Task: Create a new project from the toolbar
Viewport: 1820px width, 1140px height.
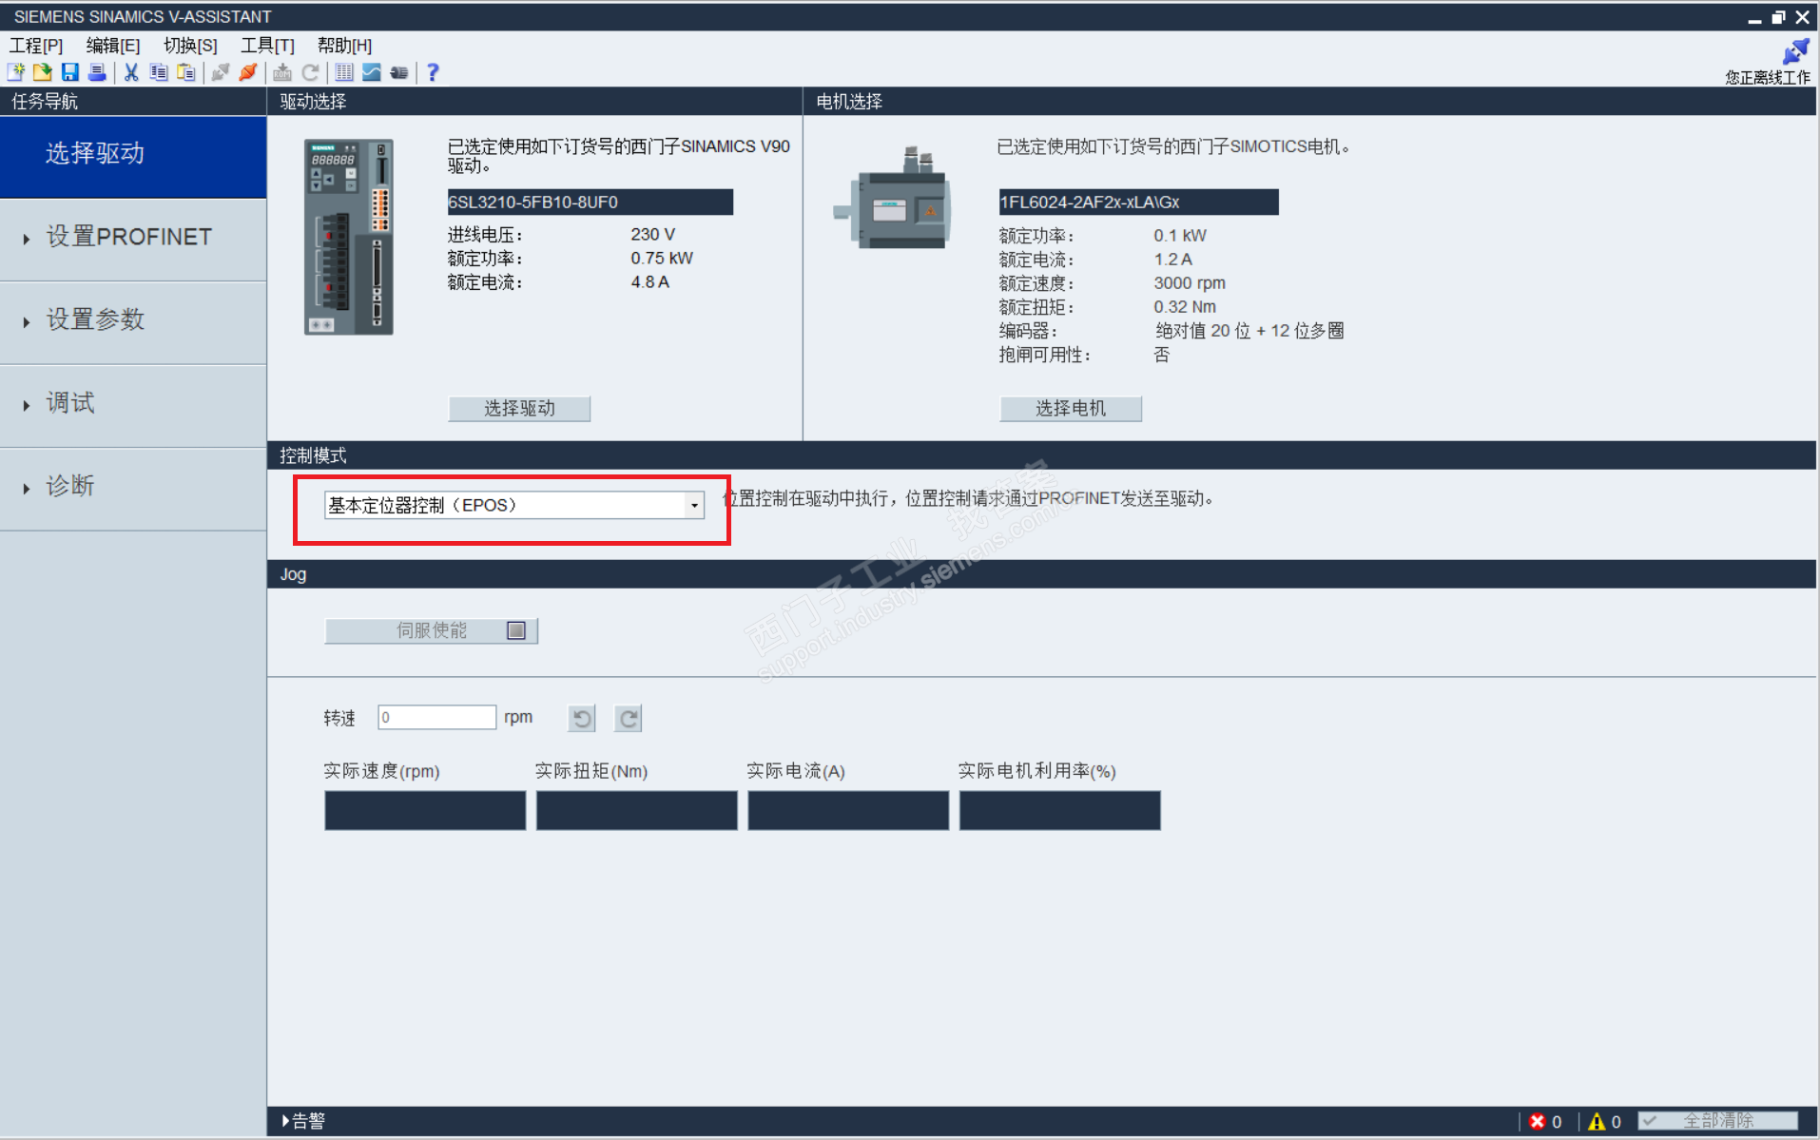Action: [16, 72]
